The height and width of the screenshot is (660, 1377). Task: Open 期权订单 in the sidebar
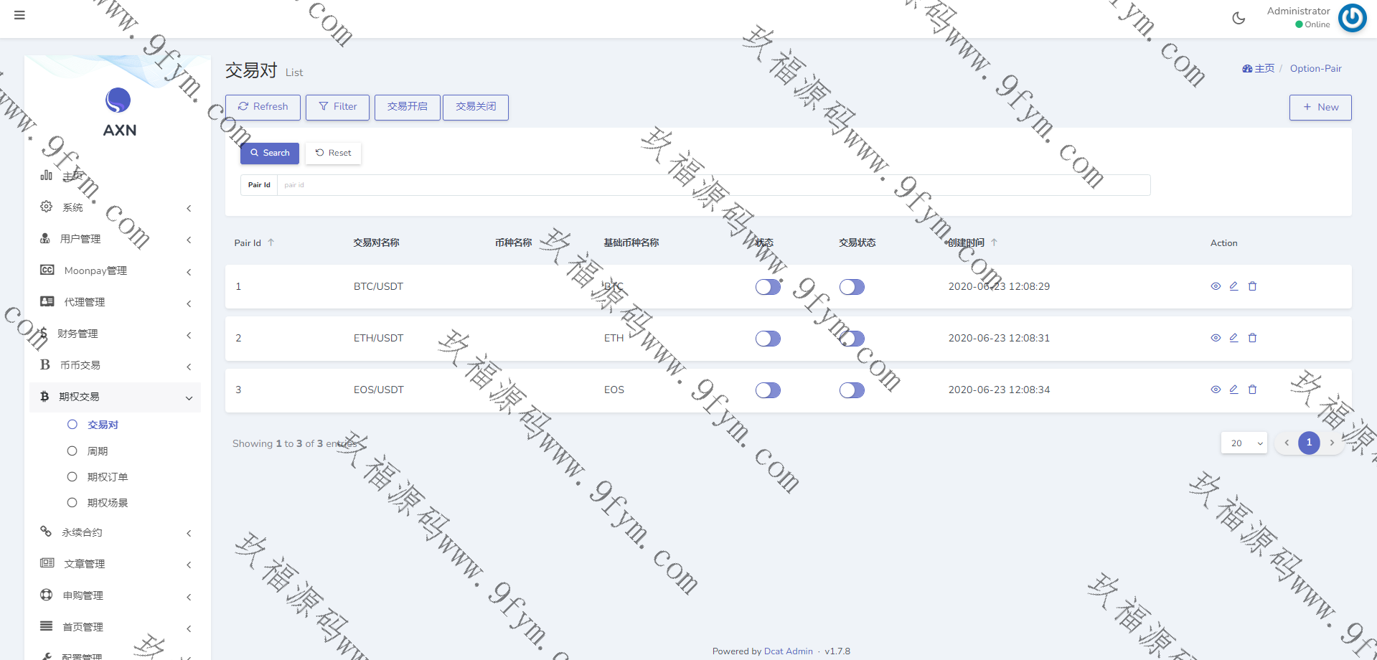click(x=107, y=477)
